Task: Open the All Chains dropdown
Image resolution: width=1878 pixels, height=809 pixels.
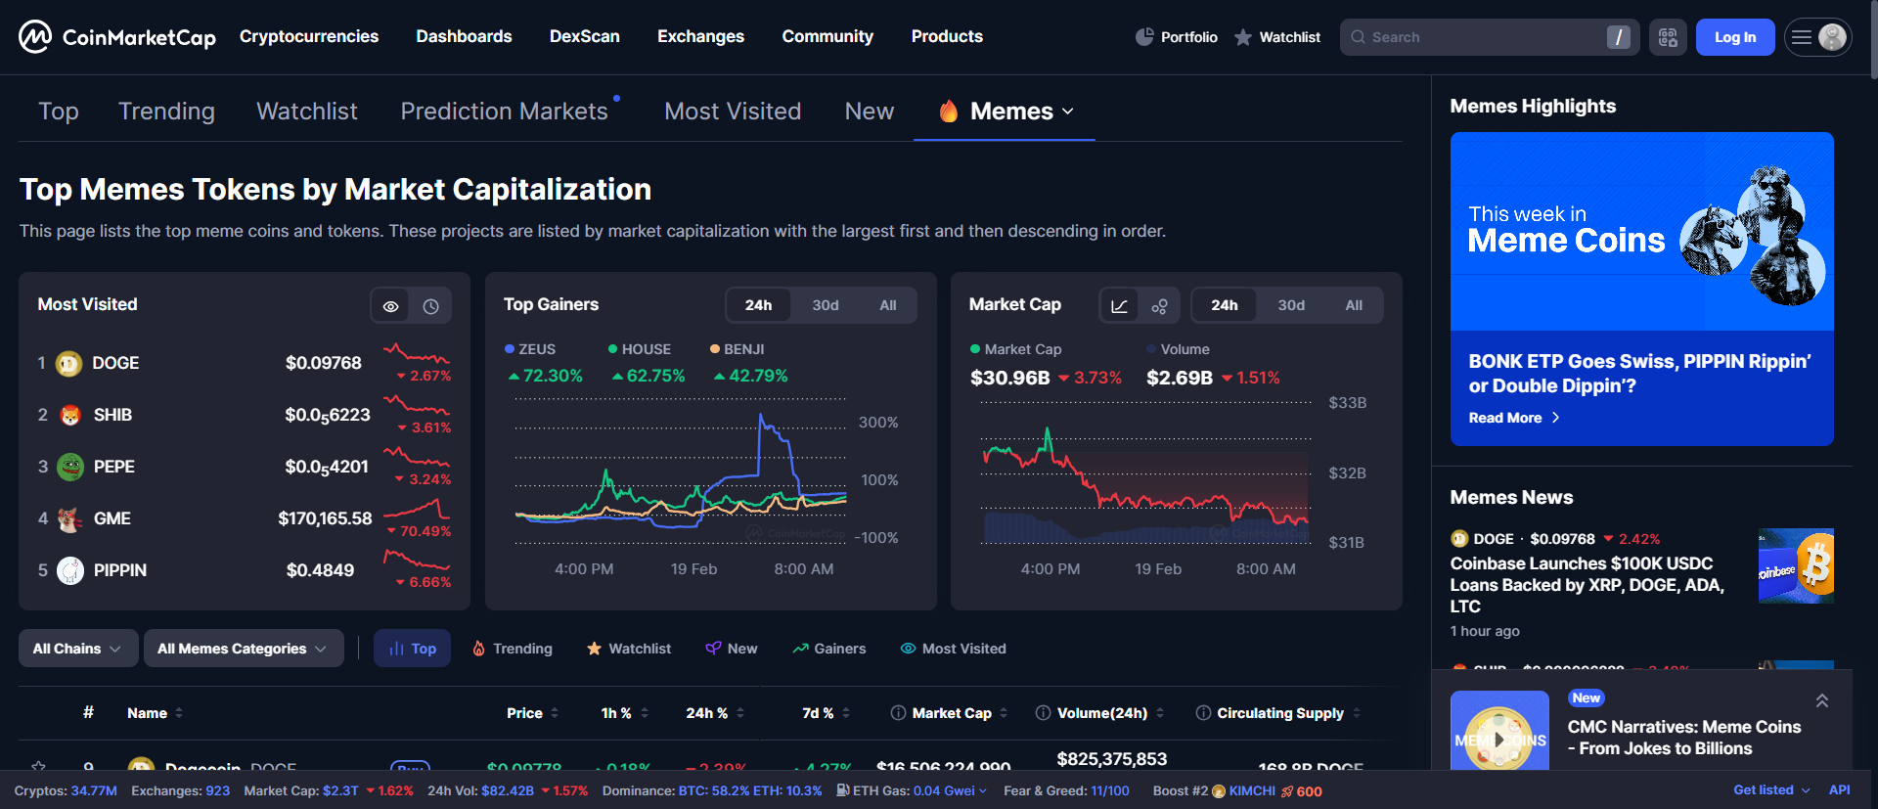Action: point(77,649)
